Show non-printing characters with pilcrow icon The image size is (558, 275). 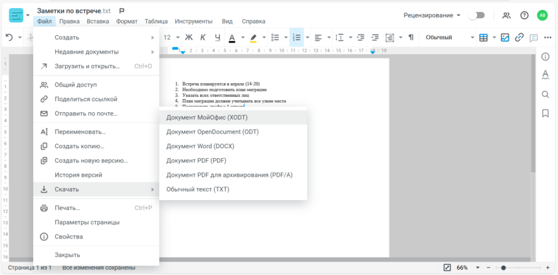pos(411,38)
